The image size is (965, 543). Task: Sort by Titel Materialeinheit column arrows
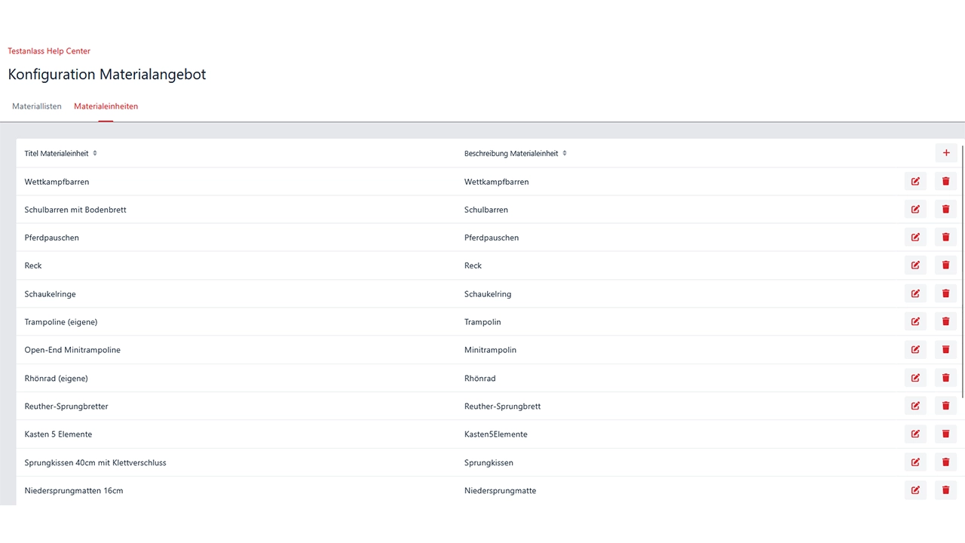coord(95,153)
